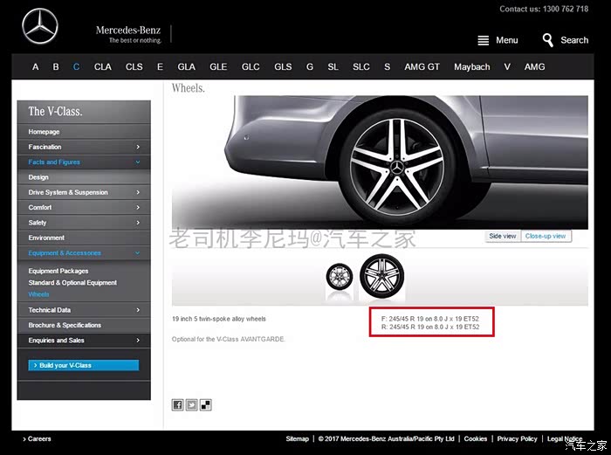Switch to Side view

coord(502,236)
